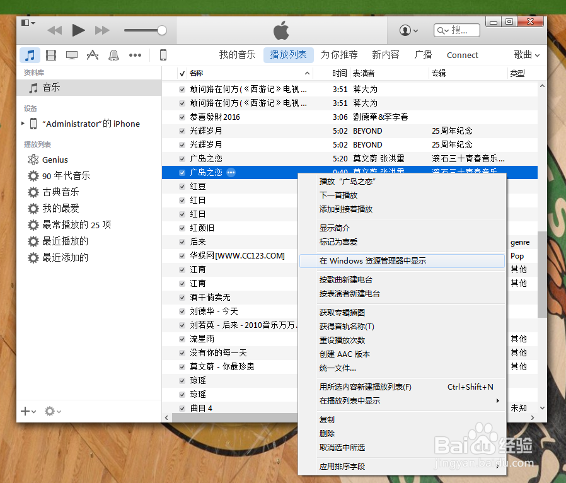Screen dimensions: 566x483
Task: Open the 90 年代音乐 smart playlist
Action: [66, 176]
